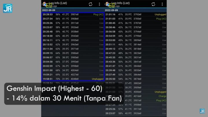This screenshot has width=208, height=117.
Task: Tap the app back icon in left panel header
Action: [45, 4]
